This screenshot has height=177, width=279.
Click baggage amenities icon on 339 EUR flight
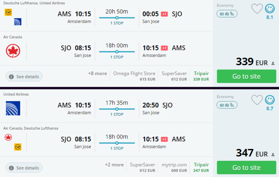[227, 14]
